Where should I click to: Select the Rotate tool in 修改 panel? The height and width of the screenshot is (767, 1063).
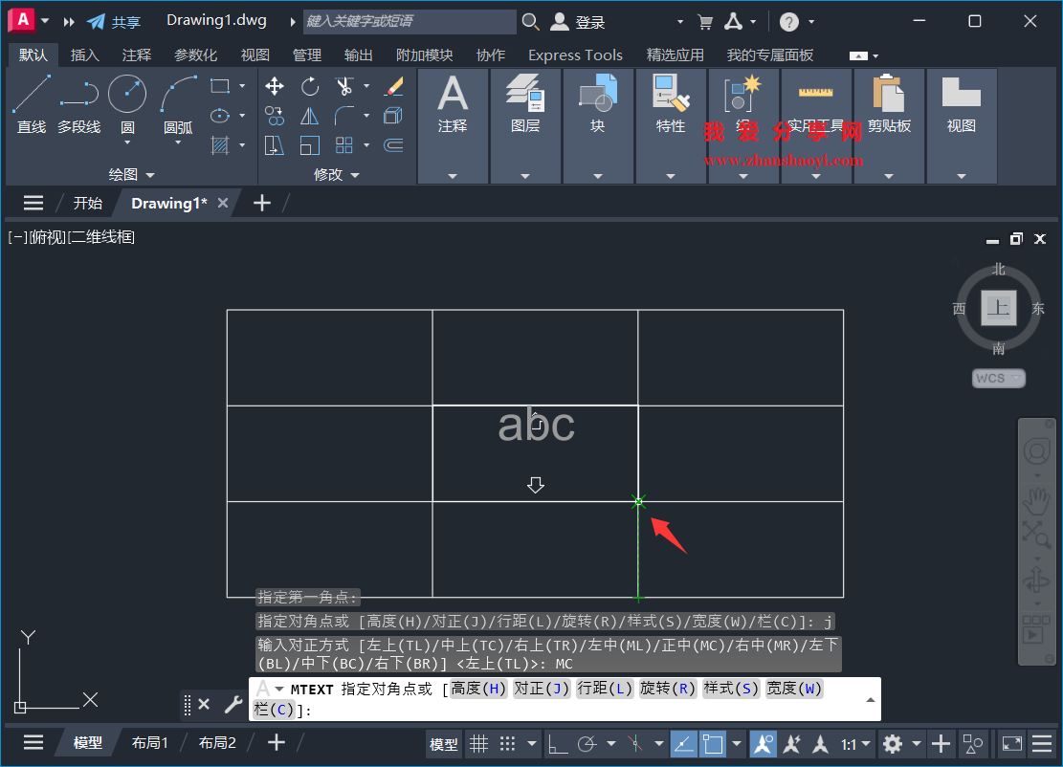tap(309, 86)
